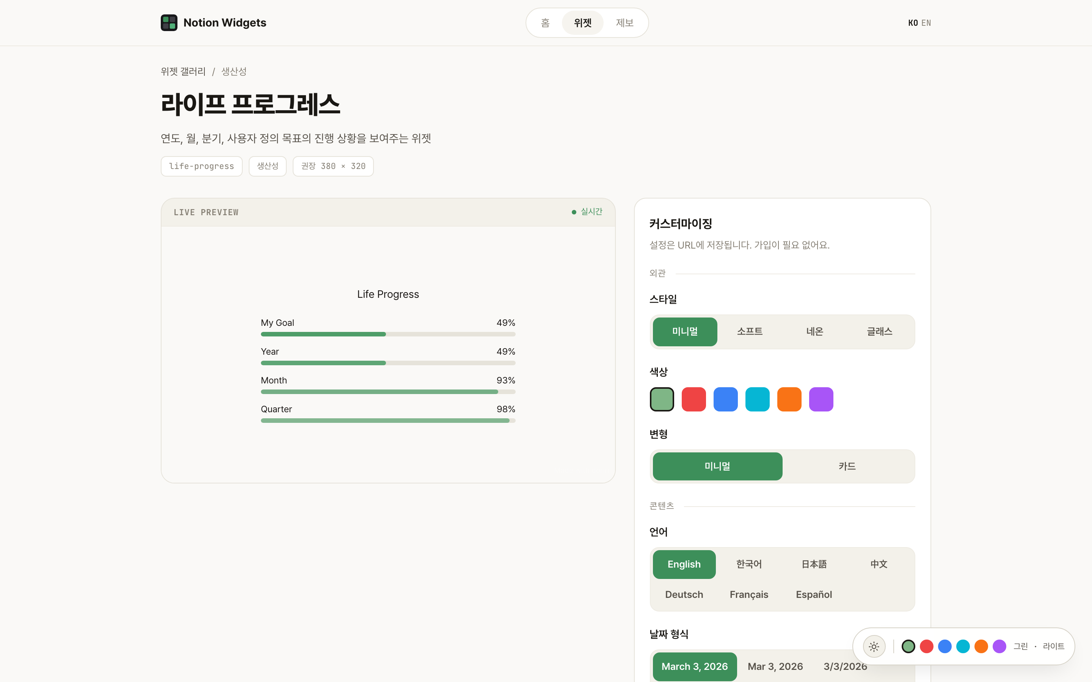Click the Notion Widgets logo icon
Viewport: 1092px width, 682px height.
click(169, 23)
